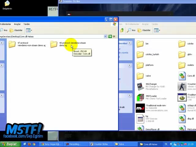Select the !BGChanger application icon
Image resolution: width=196 pixels, height=147 pixels.
click(x=140, y=86)
